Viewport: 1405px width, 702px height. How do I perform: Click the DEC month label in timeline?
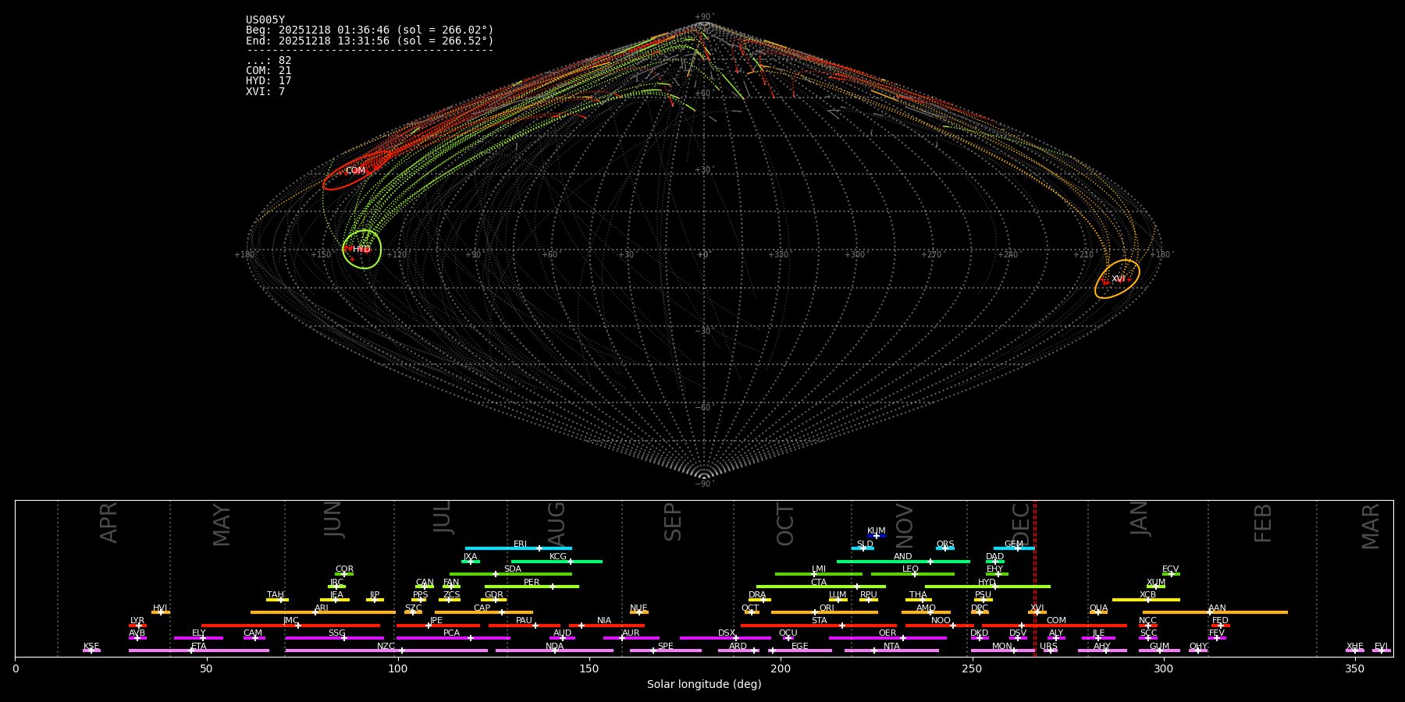[1021, 521]
